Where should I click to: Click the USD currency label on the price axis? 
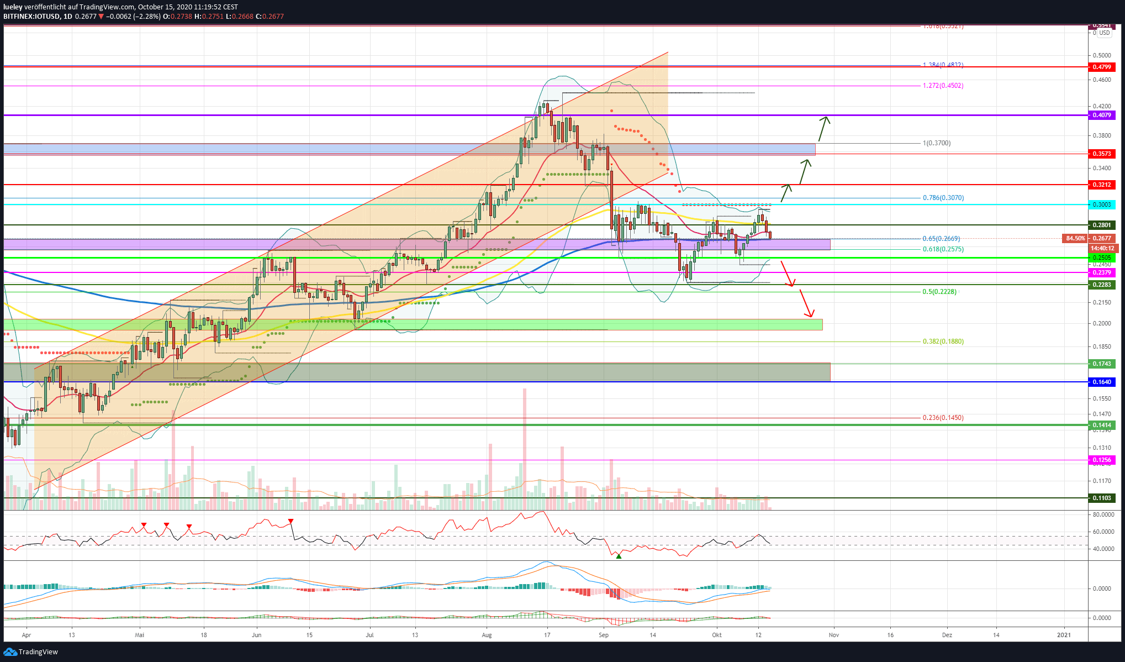(1104, 33)
